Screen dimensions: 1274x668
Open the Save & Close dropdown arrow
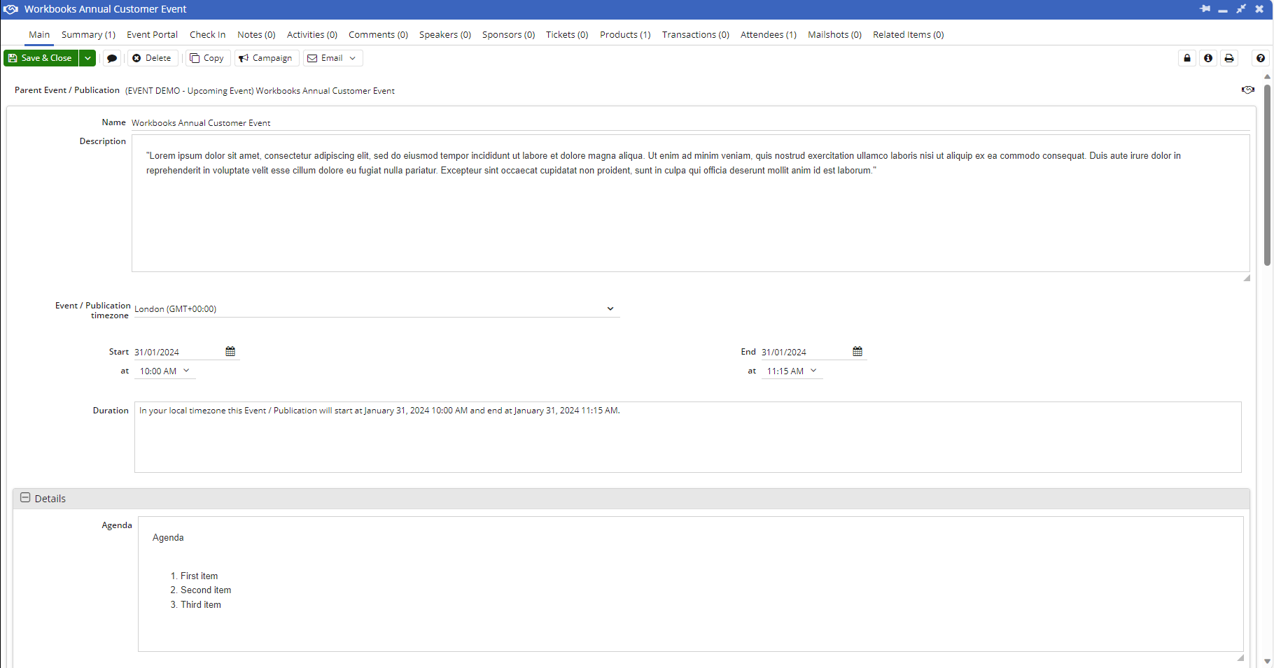point(87,58)
